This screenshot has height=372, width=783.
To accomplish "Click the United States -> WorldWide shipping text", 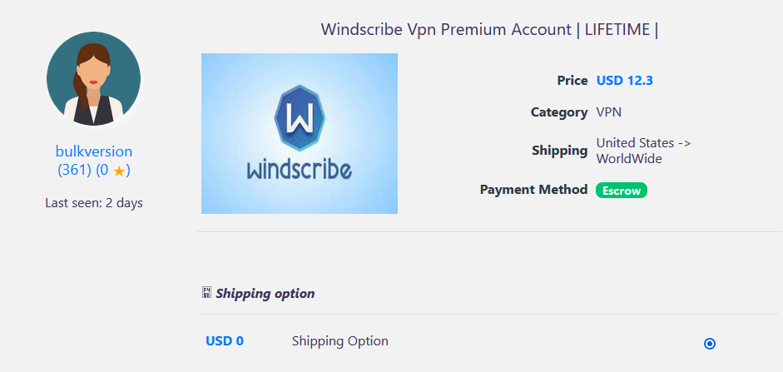I will coord(643,151).
